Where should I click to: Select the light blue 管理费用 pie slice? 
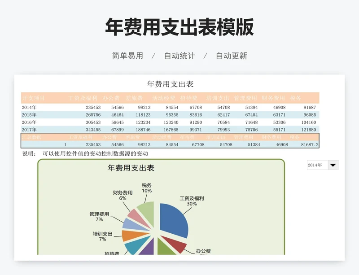(133, 225)
